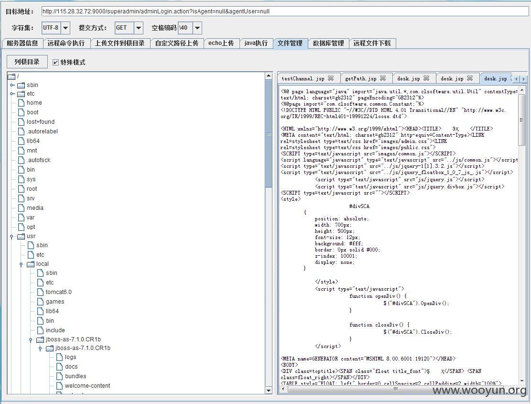Click the include file icon
Viewport: 531px width, 404px height.
click(x=40, y=330)
